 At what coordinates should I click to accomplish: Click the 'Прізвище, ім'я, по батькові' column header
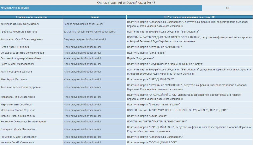pos(31,17)
